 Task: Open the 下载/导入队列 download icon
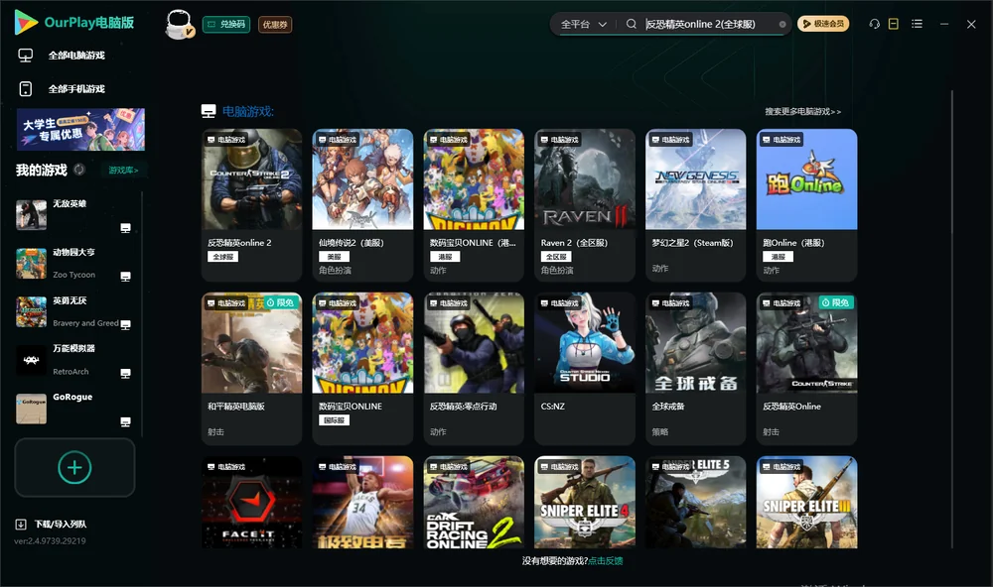pos(21,525)
